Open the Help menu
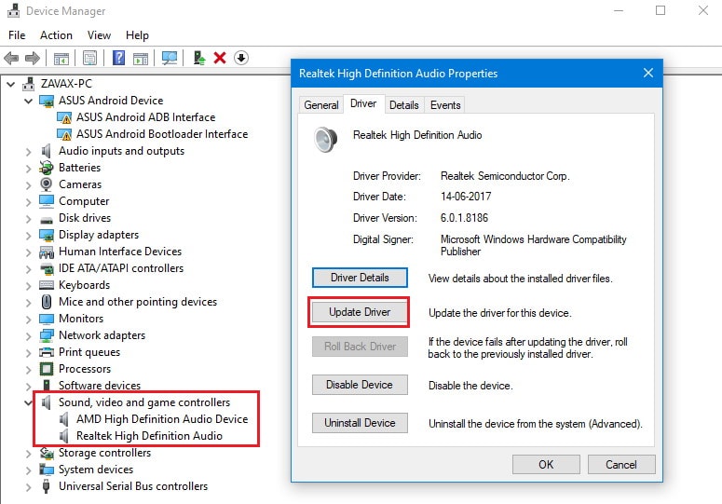 [x=137, y=35]
